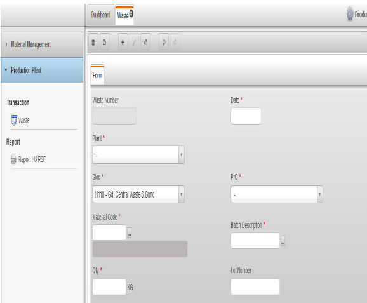The image size is (367, 303).
Task: Open the PrO dropdown
Action: pyautogui.click(x=277, y=194)
